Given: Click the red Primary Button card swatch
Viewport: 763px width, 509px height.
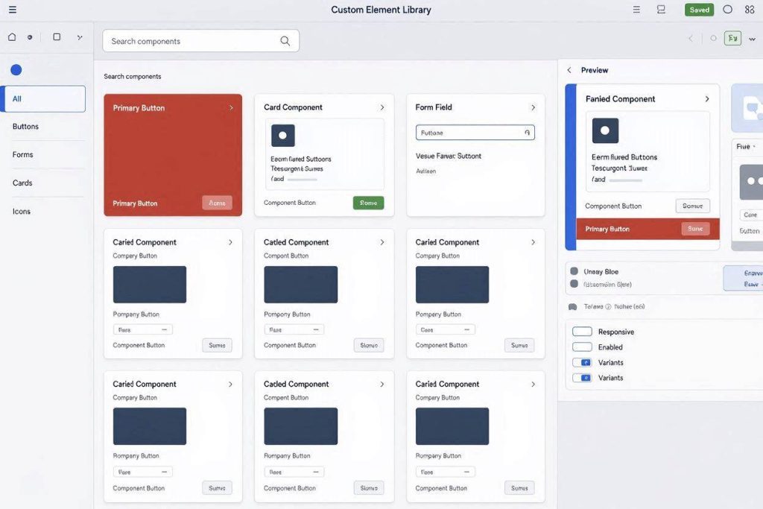Looking at the screenshot, I should 173,155.
